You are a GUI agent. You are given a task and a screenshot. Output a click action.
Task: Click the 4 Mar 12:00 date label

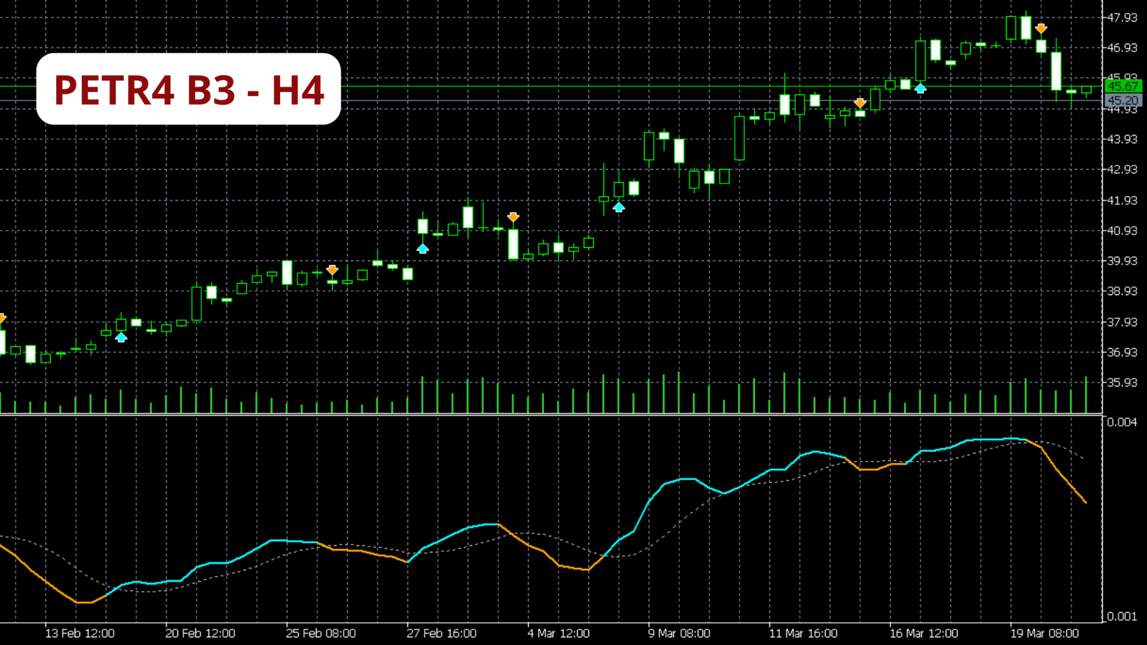[x=558, y=633]
